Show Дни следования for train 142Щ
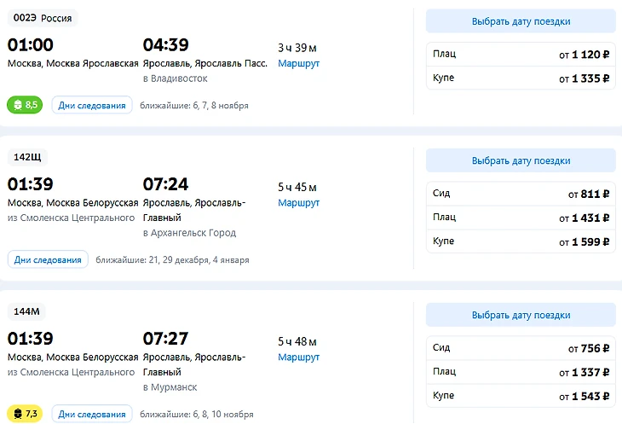 (48, 259)
